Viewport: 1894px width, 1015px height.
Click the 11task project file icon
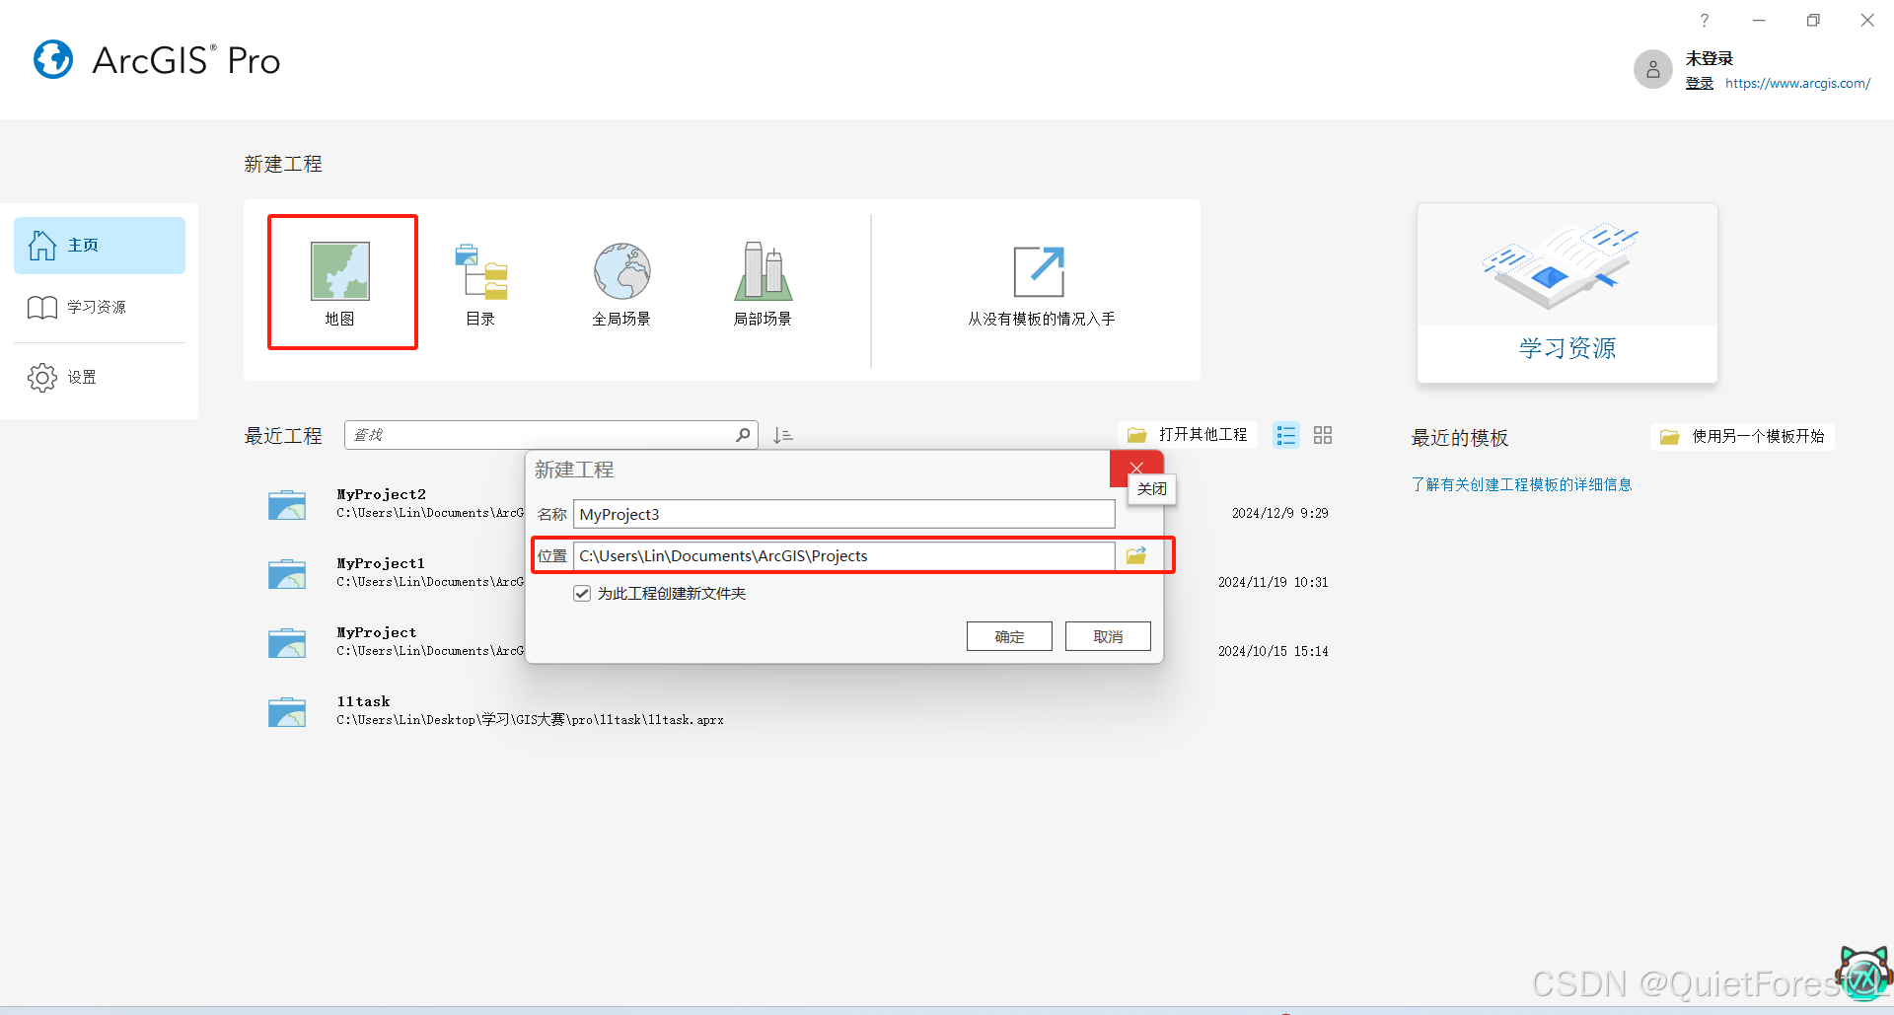(x=287, y=711)
